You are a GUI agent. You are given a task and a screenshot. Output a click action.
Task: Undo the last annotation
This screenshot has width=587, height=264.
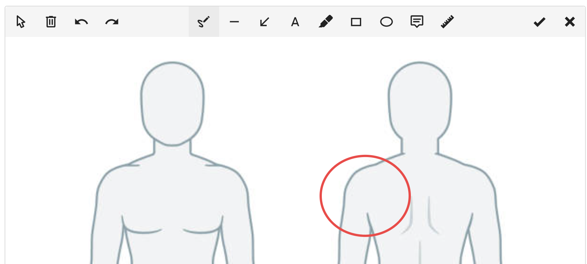tap(81, 22)
